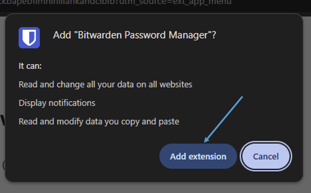Click the 'It can:' label
Image resolution: width=311 pixels, height=193 pixels.
[30, 66]
